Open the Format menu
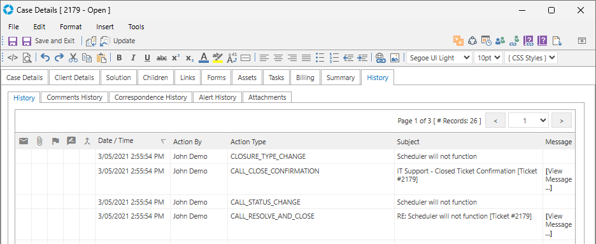 tap(71, 27)
